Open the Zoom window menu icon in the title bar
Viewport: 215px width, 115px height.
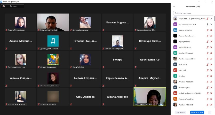click(1, 2)
